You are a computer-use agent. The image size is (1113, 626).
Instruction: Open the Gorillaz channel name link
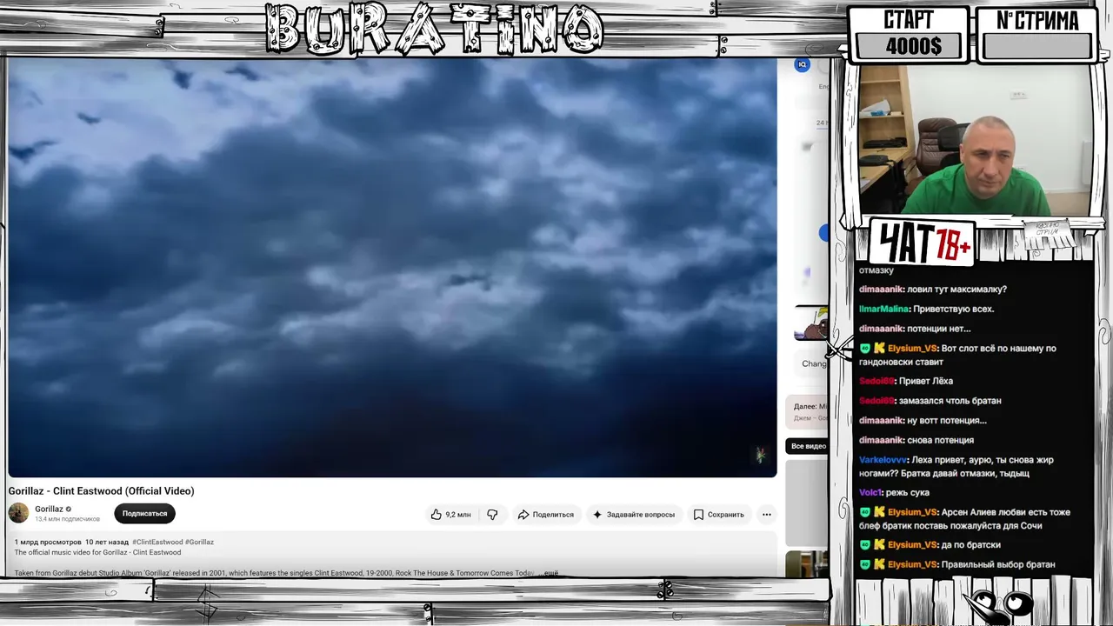pos(49,509)
